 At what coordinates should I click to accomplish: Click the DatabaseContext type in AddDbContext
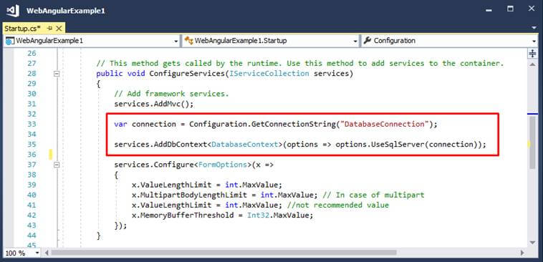pyautogui.click(x=245, y=145)
